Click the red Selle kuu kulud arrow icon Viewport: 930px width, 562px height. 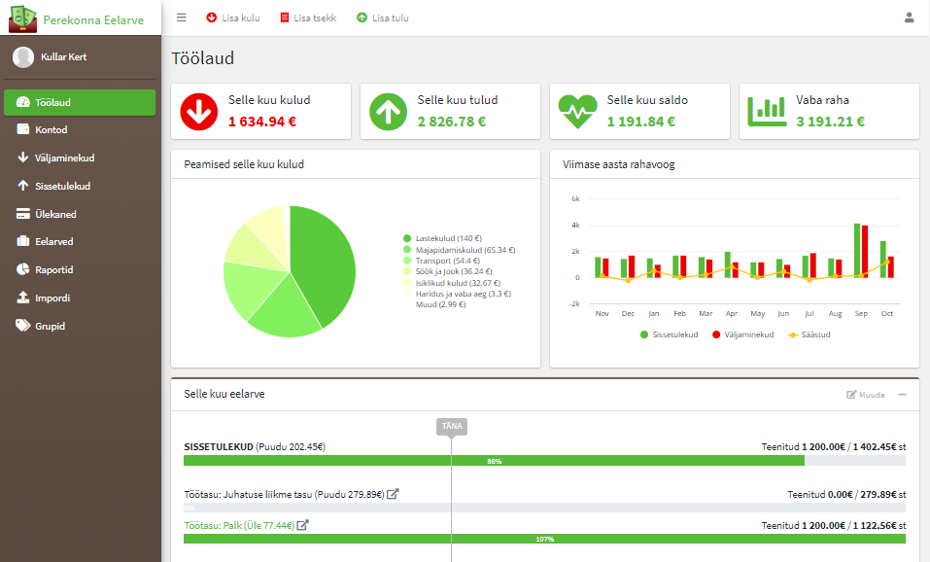[199, 112]
